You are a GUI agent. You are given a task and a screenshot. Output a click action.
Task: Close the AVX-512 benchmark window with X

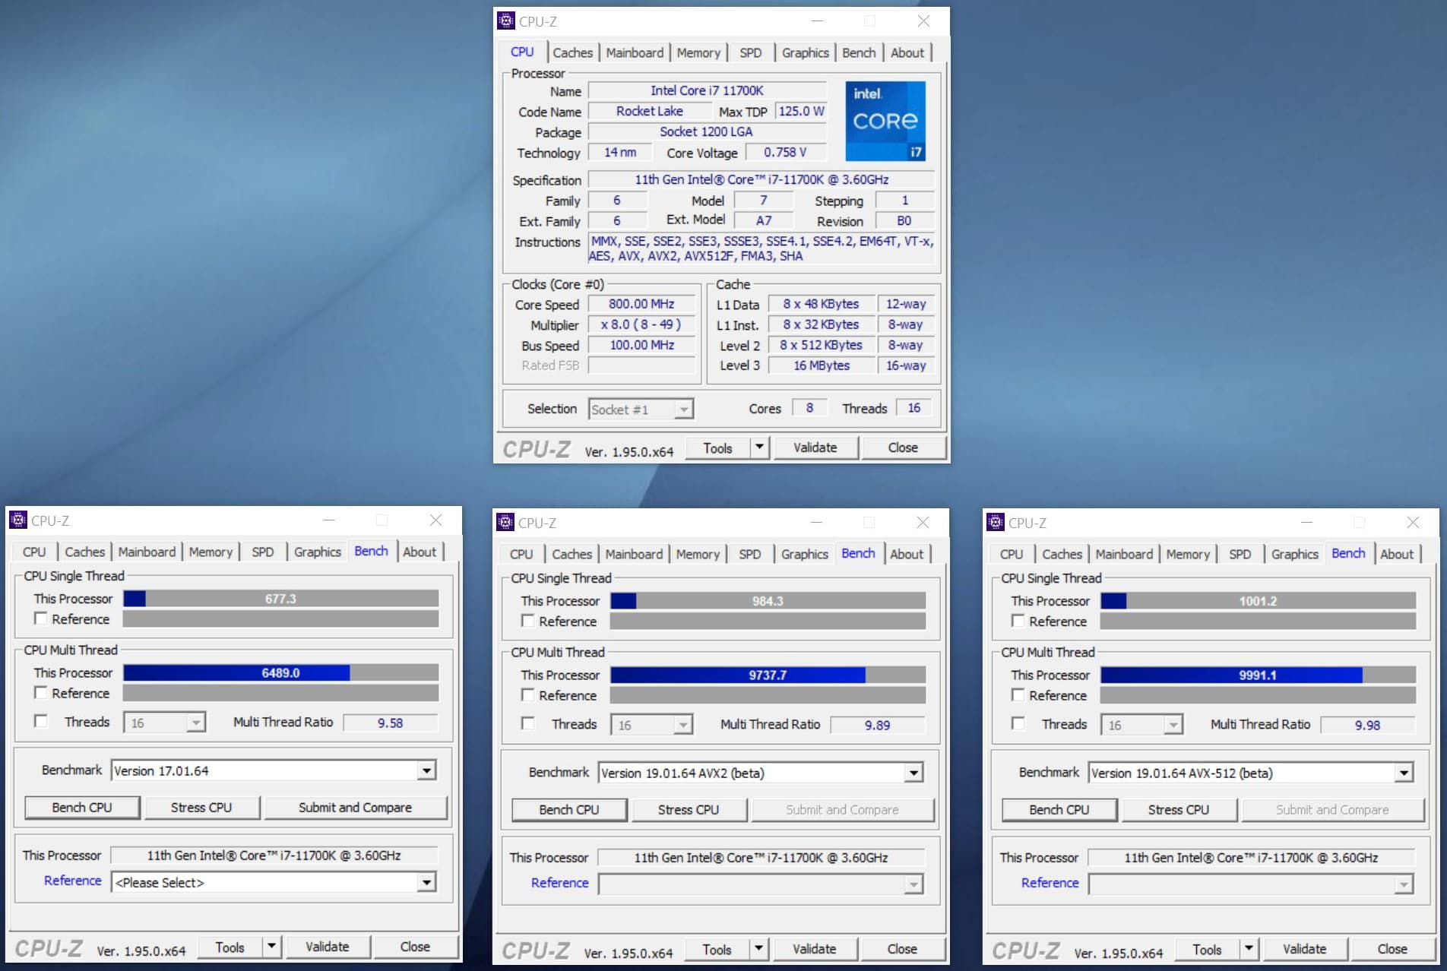coord(1413,523)
